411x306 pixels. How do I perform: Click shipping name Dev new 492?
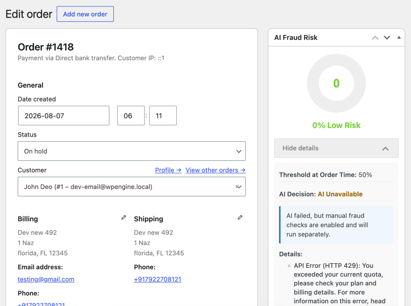click(153, 233)
